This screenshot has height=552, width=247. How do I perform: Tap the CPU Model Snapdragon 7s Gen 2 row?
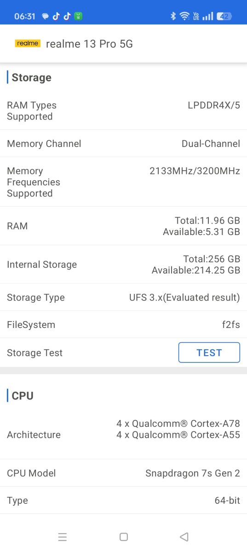pos(123,473)
